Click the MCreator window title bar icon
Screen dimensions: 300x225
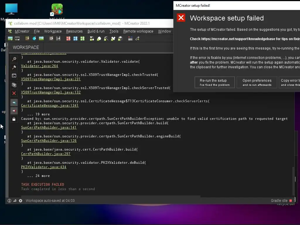(x=10, y=23)
